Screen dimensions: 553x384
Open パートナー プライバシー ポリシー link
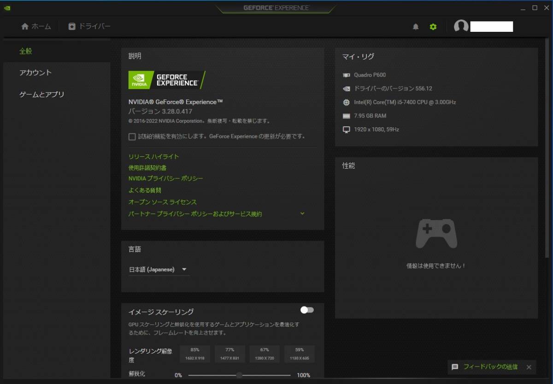pos(195,214)
